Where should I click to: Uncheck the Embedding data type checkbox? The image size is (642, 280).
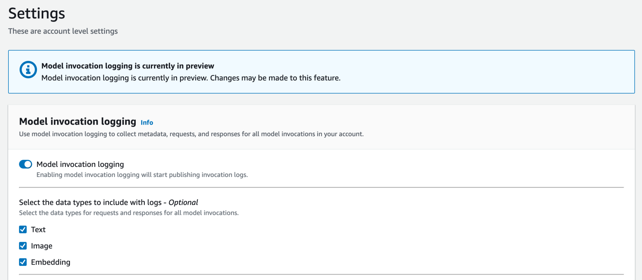(x=23, y=262)
